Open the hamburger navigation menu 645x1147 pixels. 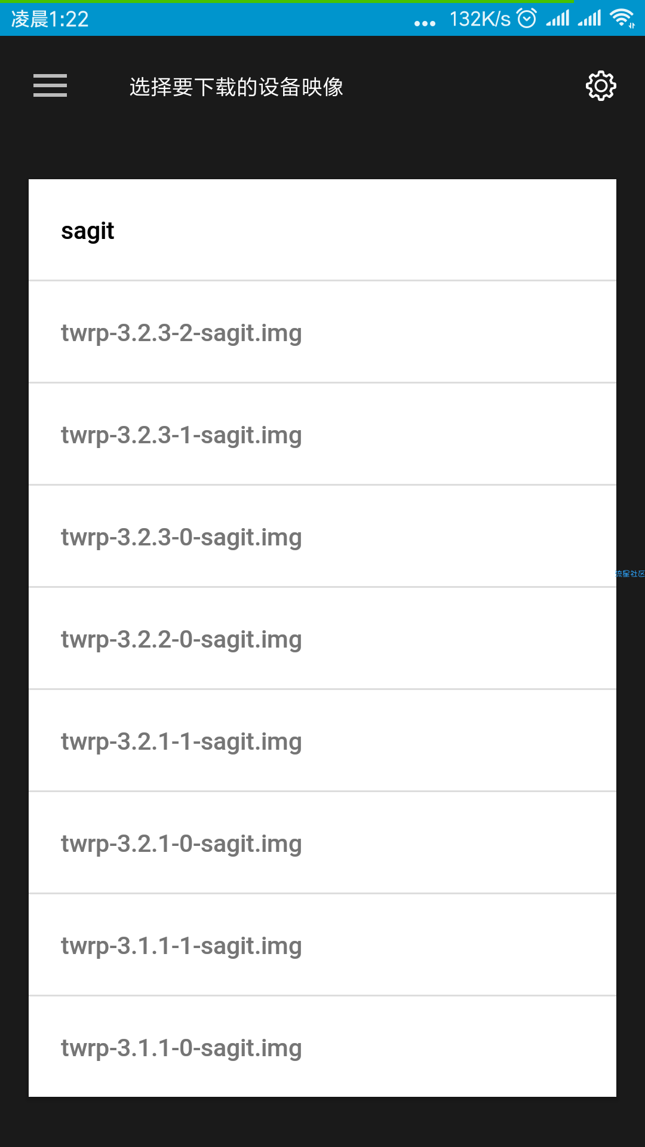coord(50,86)
